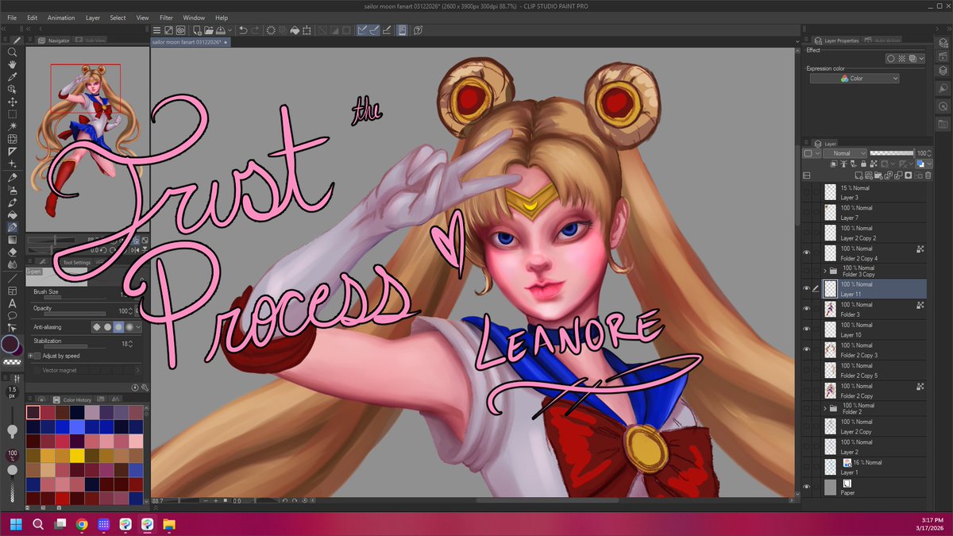Click the layer opacity slider
Image resolution: width=953 pixels, height=536 pixels.
pos(892,153)
